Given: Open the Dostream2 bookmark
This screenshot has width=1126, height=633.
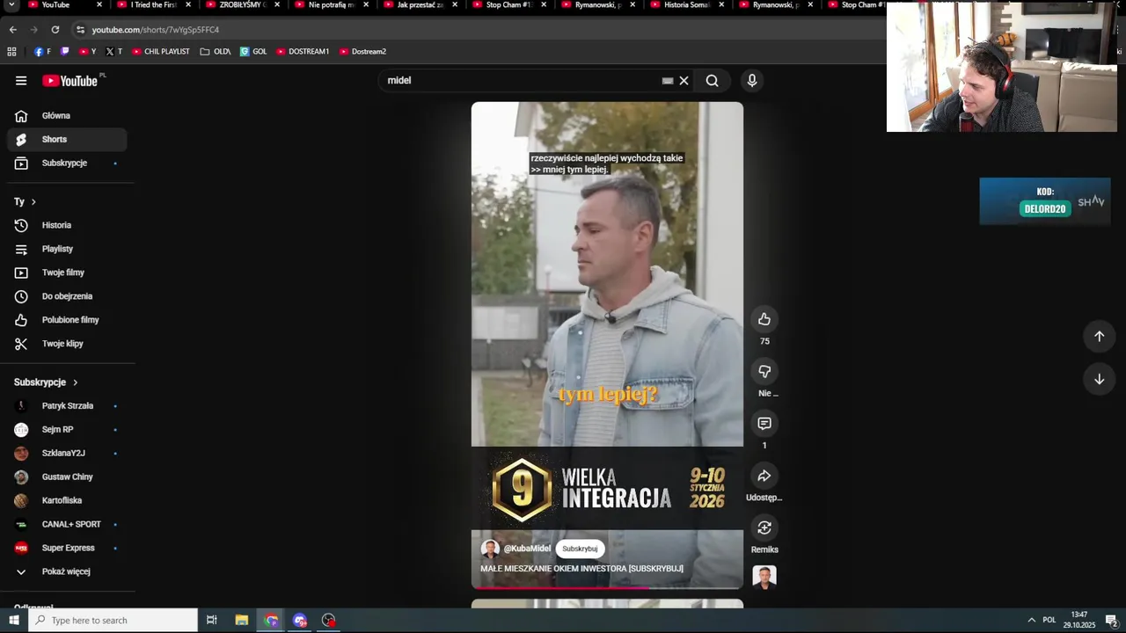Looking at the screenshot, I should [362, 52].
